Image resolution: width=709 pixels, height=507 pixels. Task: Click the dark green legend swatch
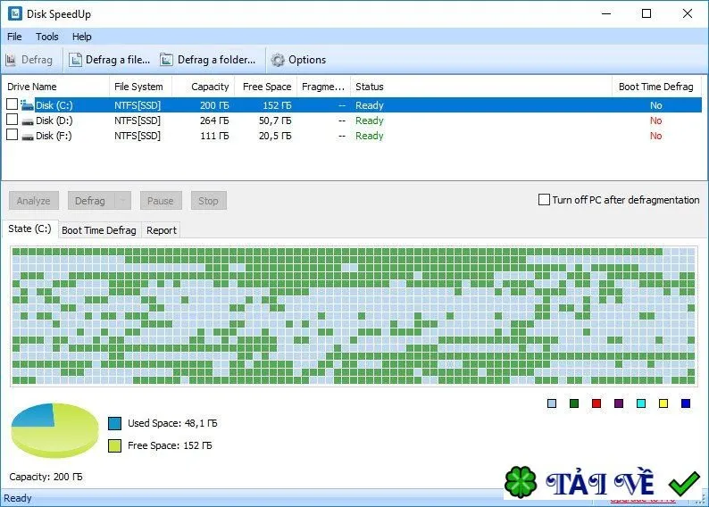[574, 403]
